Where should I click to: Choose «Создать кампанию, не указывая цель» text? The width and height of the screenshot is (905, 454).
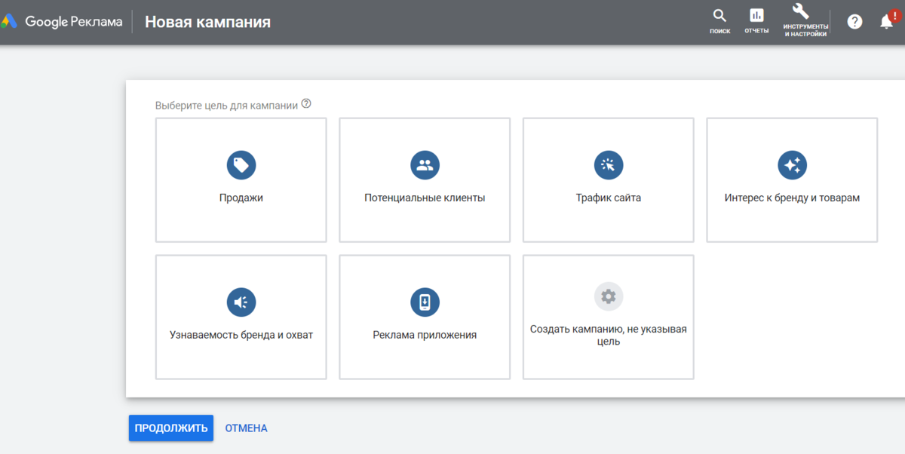pos(609,336)
